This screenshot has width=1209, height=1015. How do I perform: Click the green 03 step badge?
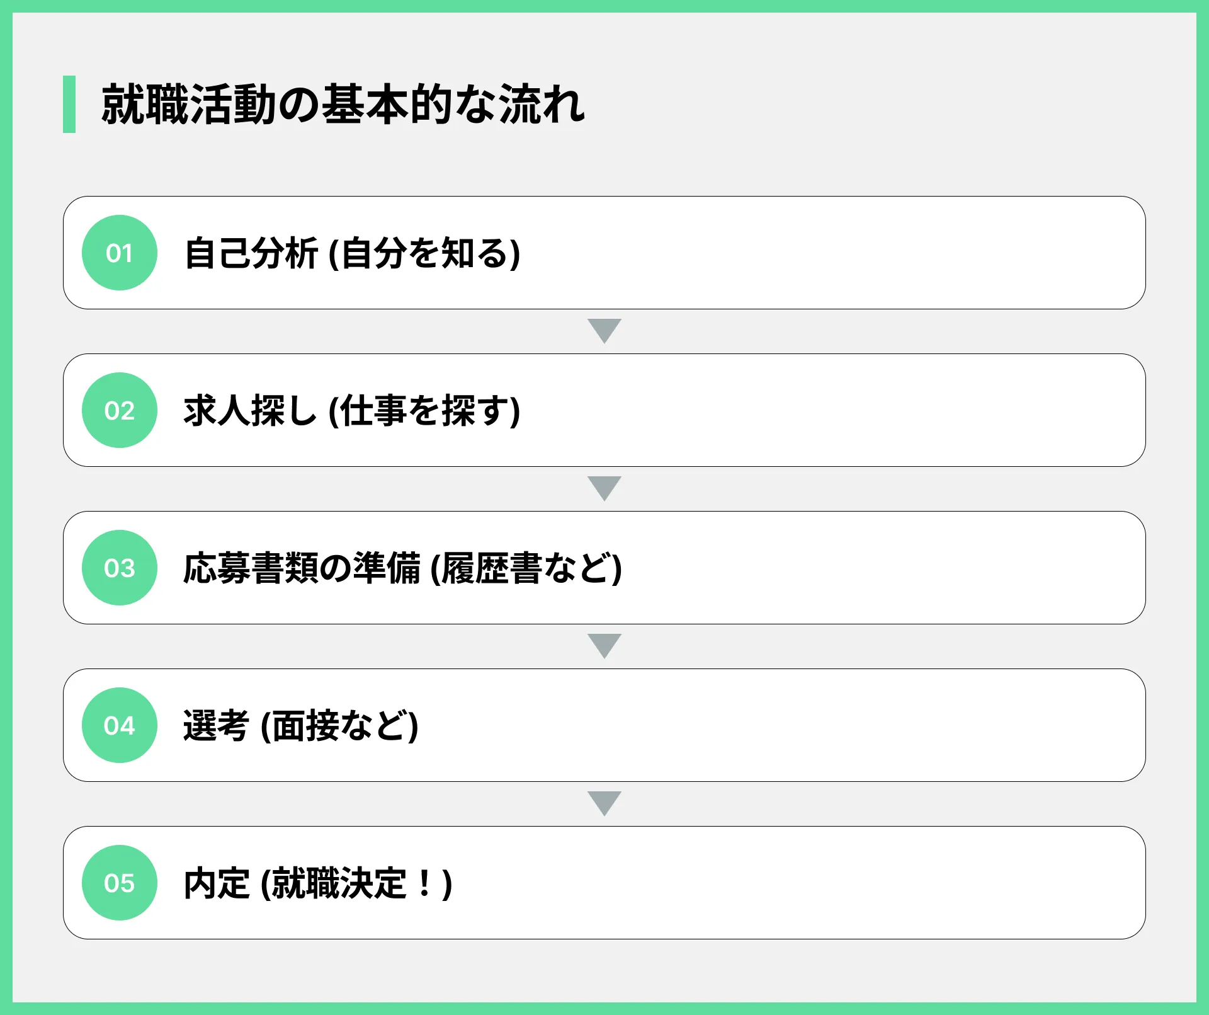120,568
